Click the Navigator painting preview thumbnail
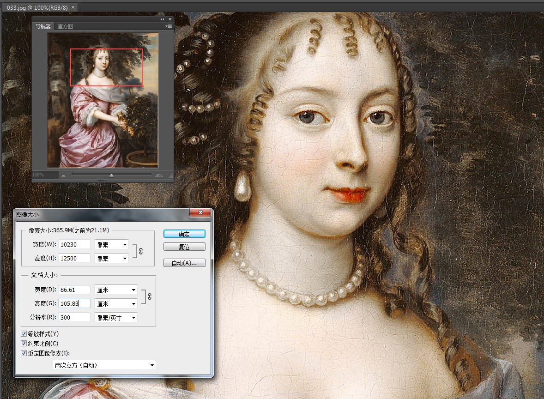Viewport: 544px width, 399px height. pos(103,100)
